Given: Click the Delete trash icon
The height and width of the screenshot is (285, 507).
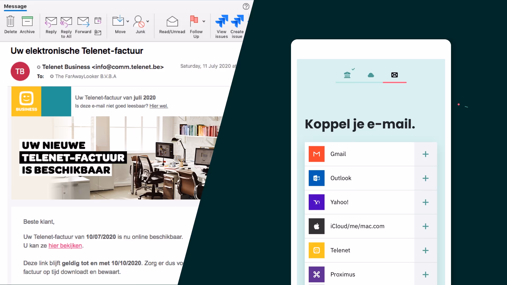Looking at the screenshot, I should point(11,22).
